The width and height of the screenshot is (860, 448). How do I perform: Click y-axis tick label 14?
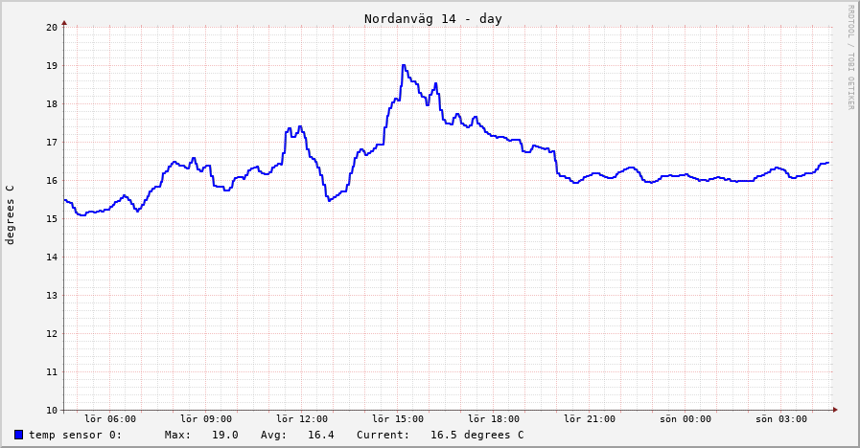point(52,258)
